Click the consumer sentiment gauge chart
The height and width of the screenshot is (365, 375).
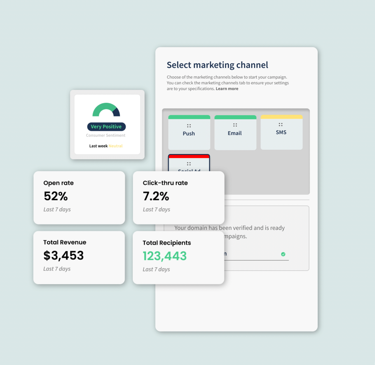point(106,110)
